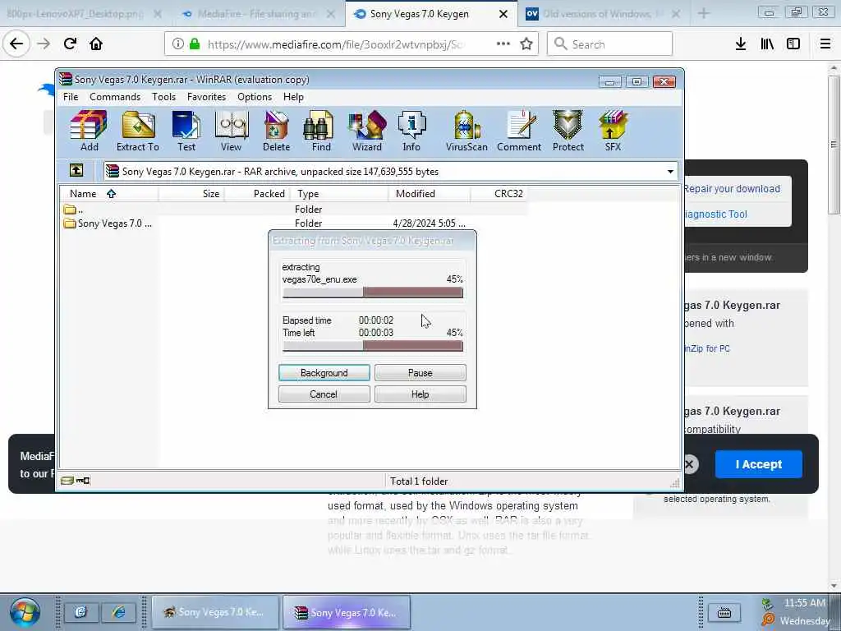Select the parent '..' folder row
The image size is (841, 631).
(294, 210)
